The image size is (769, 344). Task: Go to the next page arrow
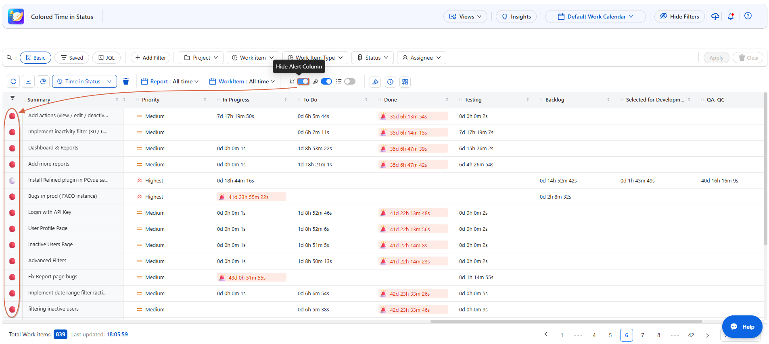[707, 335]
